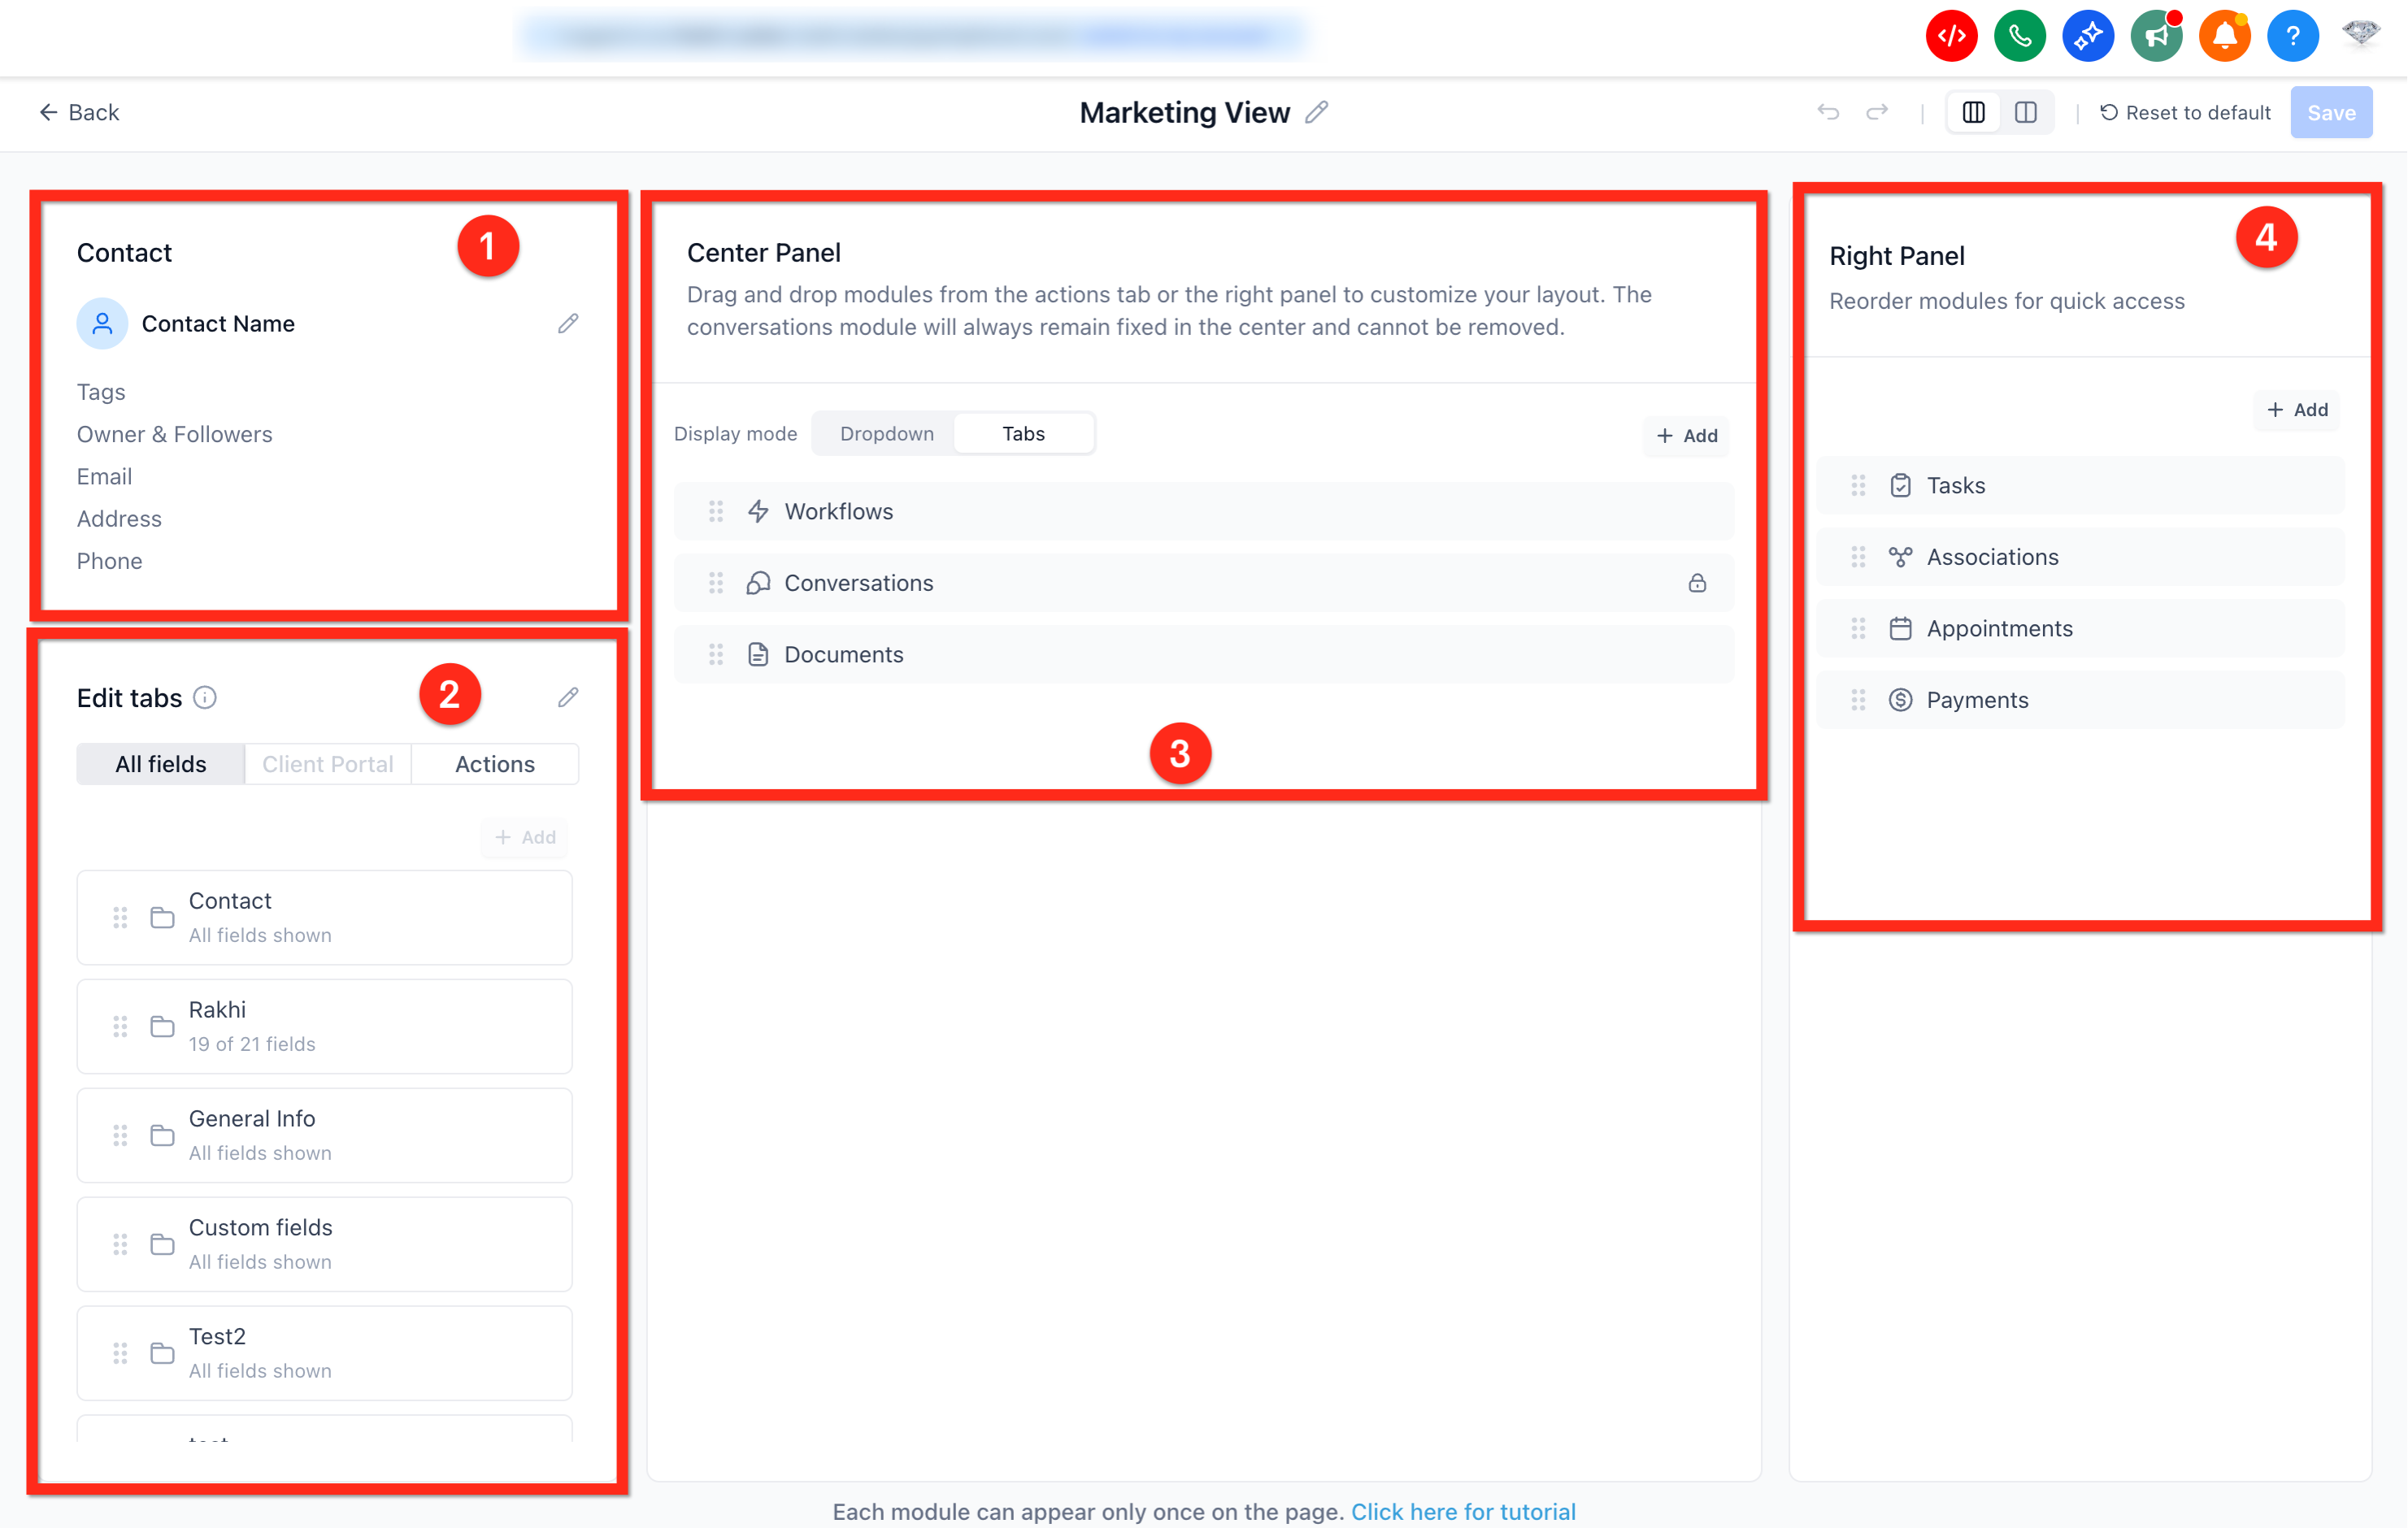Open the orange notifications bell

click(2224, 36)
